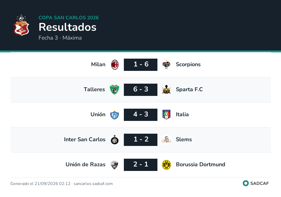Open the Milan vs Scorpions 1 - 6 score
The height and width of the screenshot is (197, 281).
click(141, 65)
